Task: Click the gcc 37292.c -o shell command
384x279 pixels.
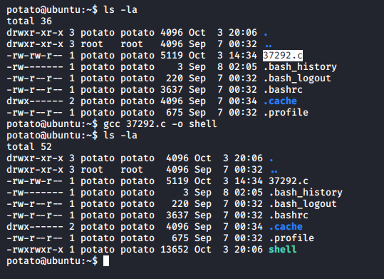Action: click(160, 123)
